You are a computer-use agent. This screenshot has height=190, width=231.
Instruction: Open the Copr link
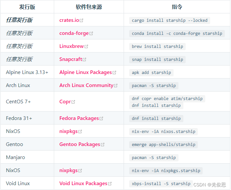click(x=65, y=102)
